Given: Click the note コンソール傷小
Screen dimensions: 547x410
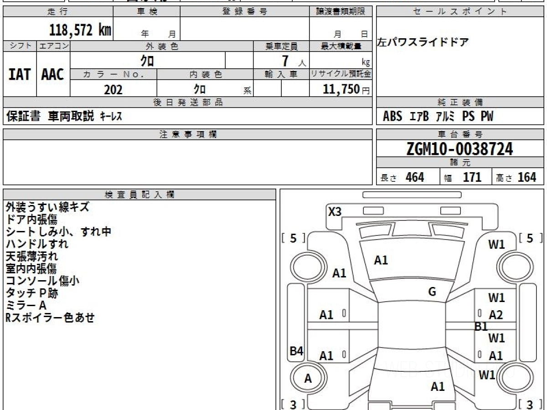Looking at the screenshot, I should click(42, 281).
